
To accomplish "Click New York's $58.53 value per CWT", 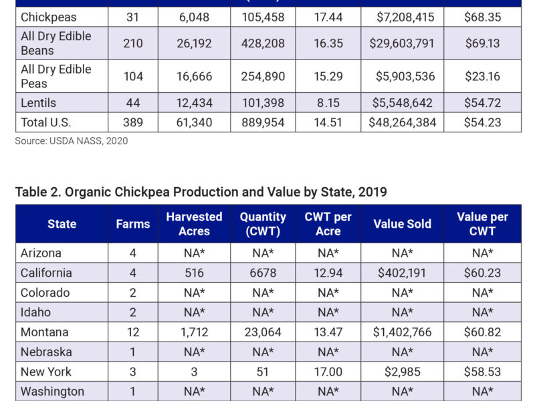I will click(482, 372).
